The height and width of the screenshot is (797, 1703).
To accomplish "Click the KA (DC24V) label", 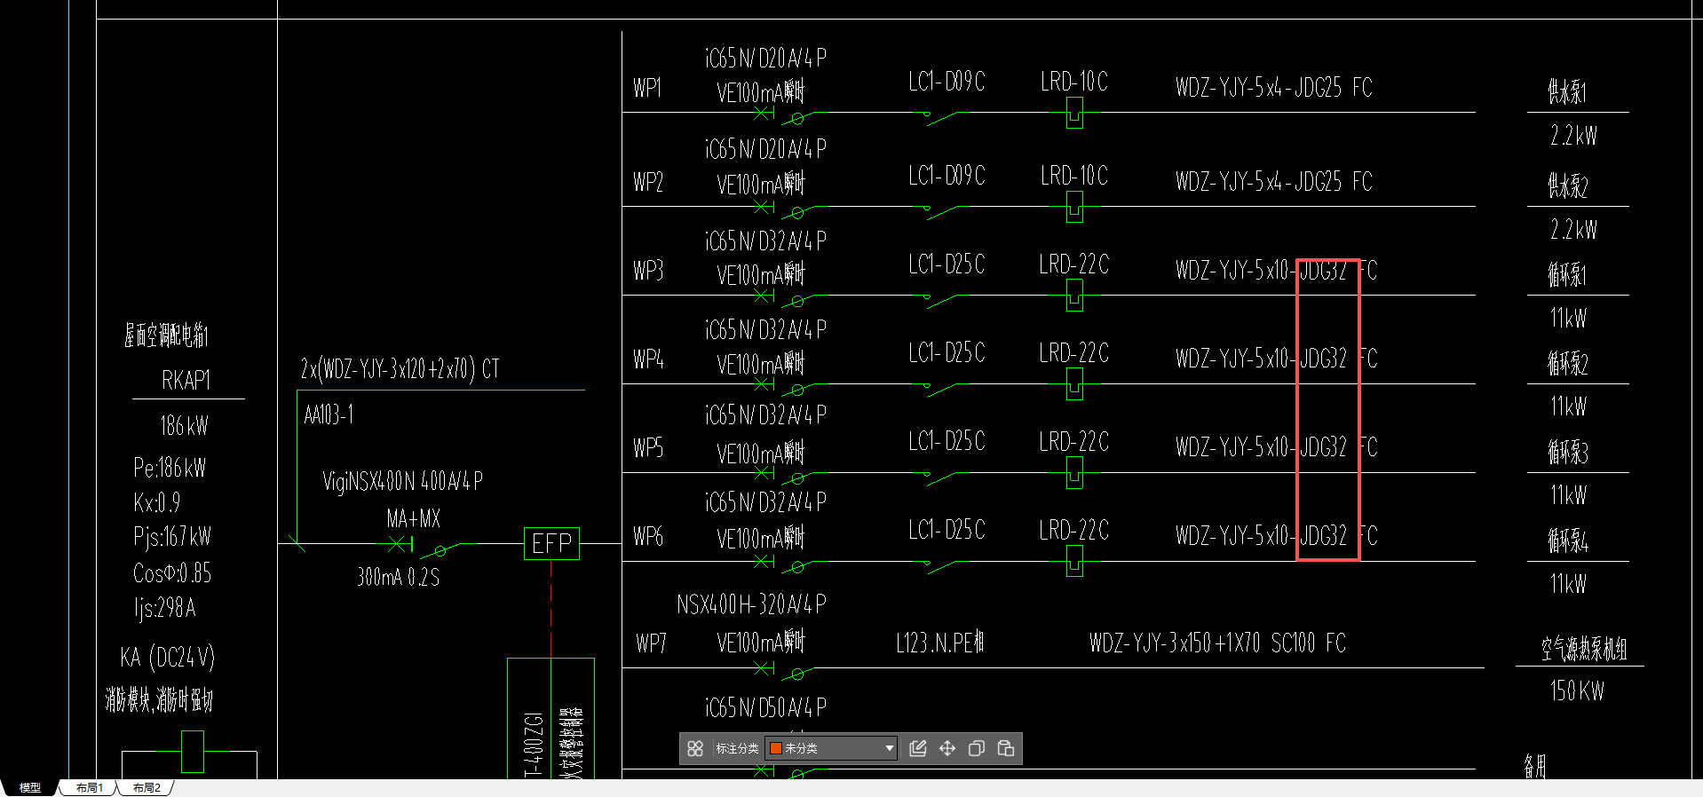I will click(x=168, y=657).
